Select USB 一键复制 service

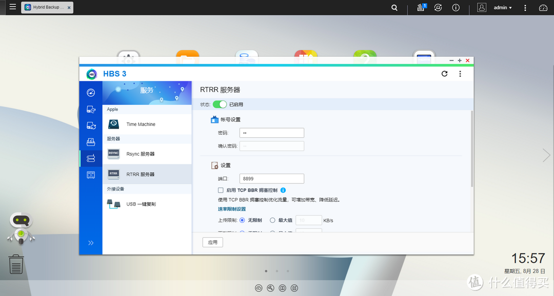[x=147, y=204]
